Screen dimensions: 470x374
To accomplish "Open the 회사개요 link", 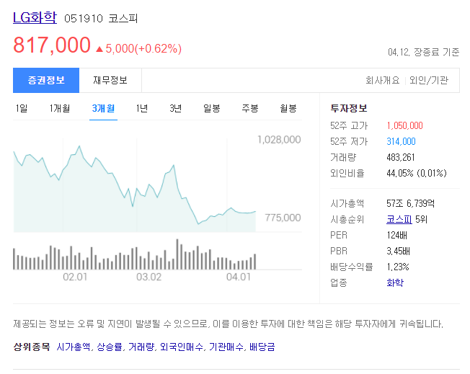I will (383, 80).
